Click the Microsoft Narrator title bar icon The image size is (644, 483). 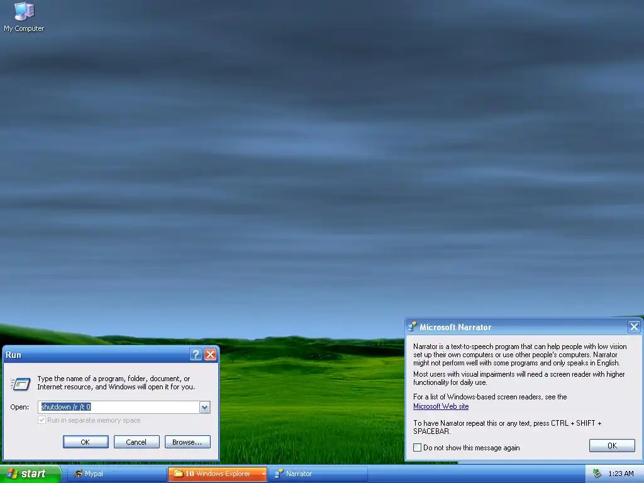click(412, 327)
